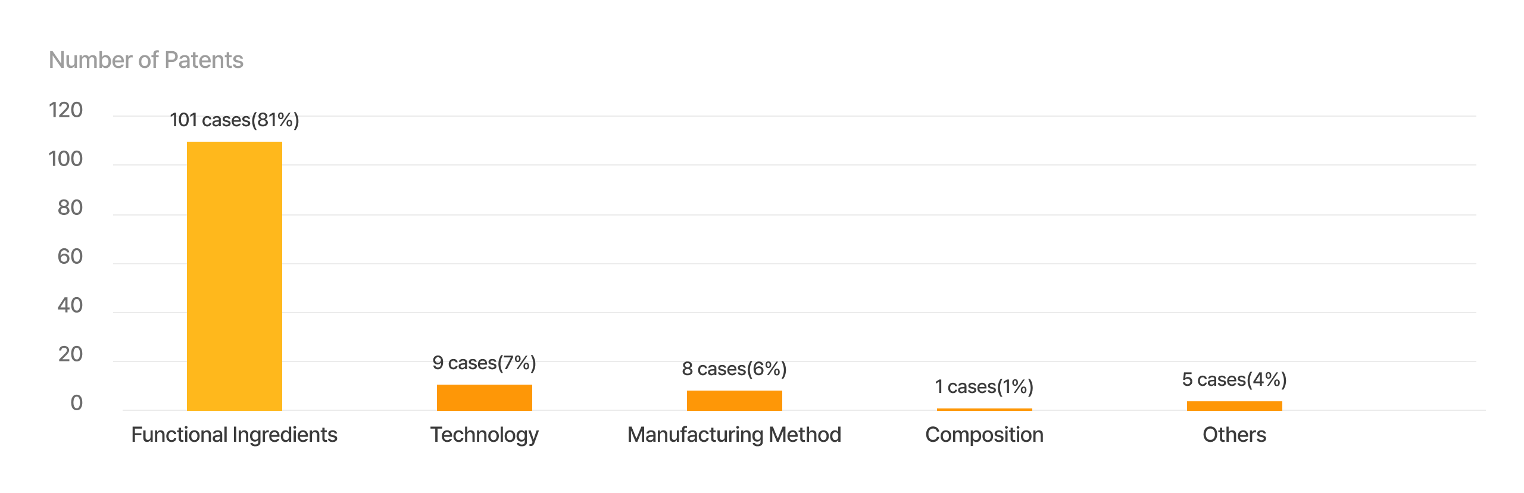The image size is (1524, 493).
Task: Click the 60 y-axis tick value
Action: [x=70, y=257]
